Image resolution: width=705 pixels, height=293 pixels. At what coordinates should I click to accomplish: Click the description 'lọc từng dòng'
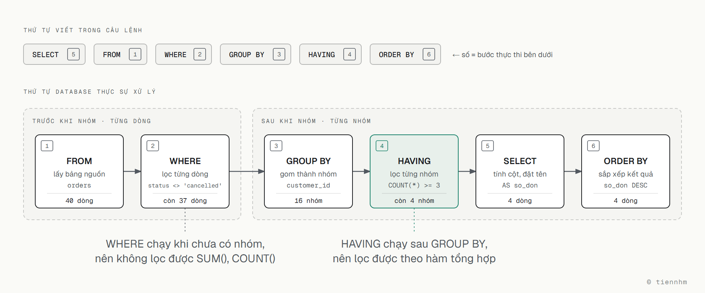click(x=185, y=174)
